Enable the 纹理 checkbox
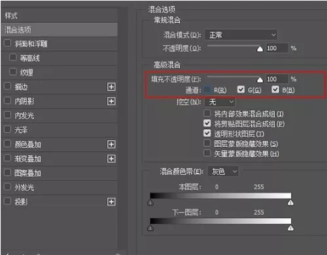The height and width of the screenshot is (255, 327). pos(13,72)
